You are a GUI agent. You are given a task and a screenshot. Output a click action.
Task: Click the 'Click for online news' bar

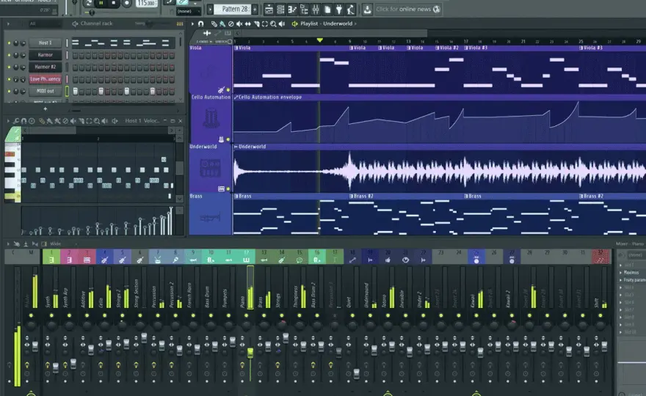[407, 9]
